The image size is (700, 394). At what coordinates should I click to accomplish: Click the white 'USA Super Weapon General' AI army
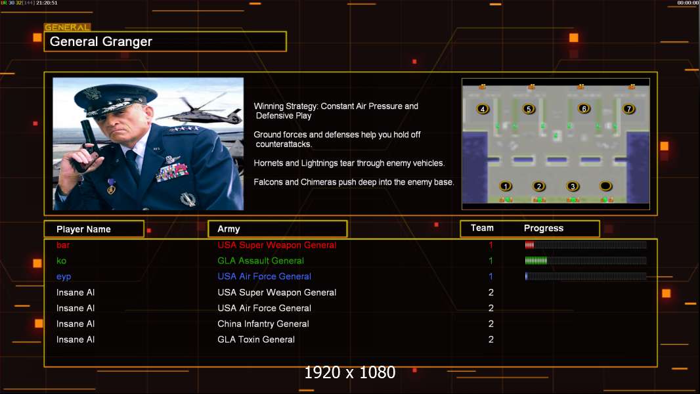277,292
